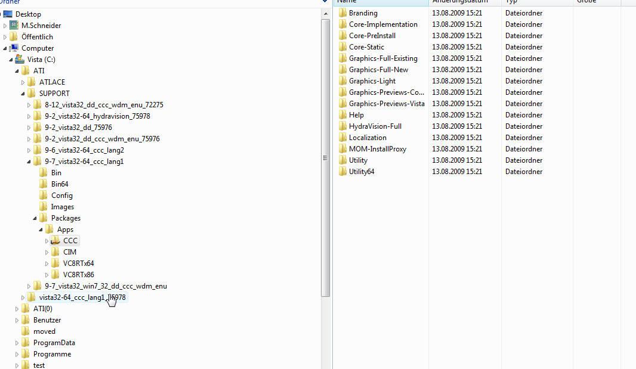The height and width of the screenshot is (369, 636).
Task: Click the Graphics-Light folder icon
Action: (342, 81)
